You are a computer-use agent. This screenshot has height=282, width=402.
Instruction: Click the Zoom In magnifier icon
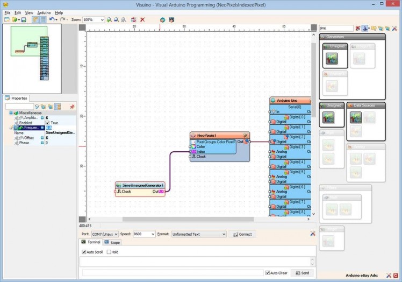tap(109, 19)
